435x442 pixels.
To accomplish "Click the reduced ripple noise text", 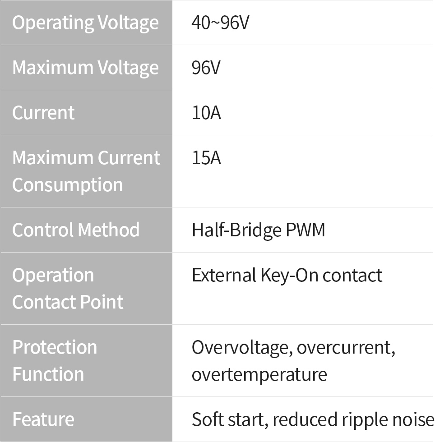I will tap(353, 419).
